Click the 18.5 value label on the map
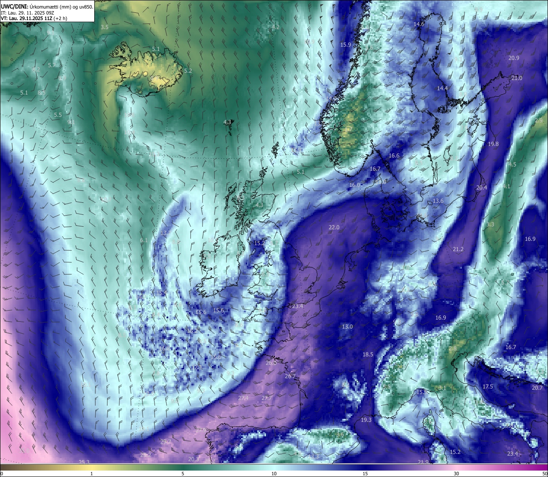The width and height of the screenshot is (548, 477). (368, 355)
